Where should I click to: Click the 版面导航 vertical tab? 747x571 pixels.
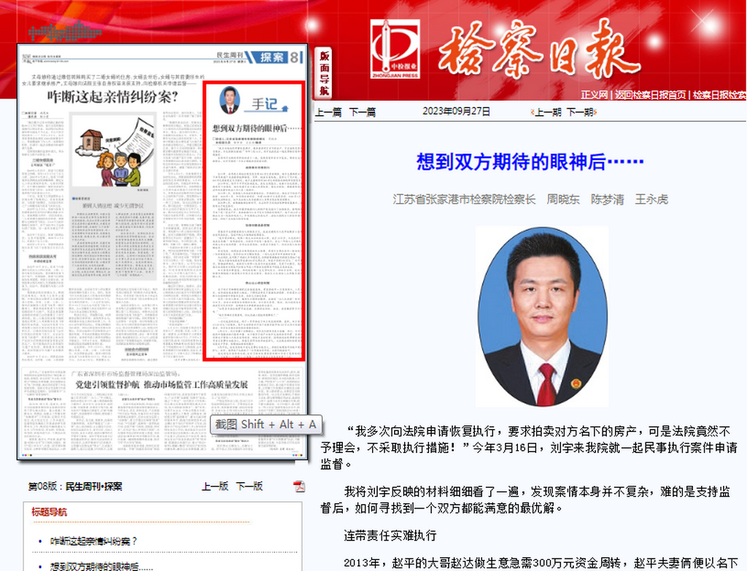(x=325, y=73)
